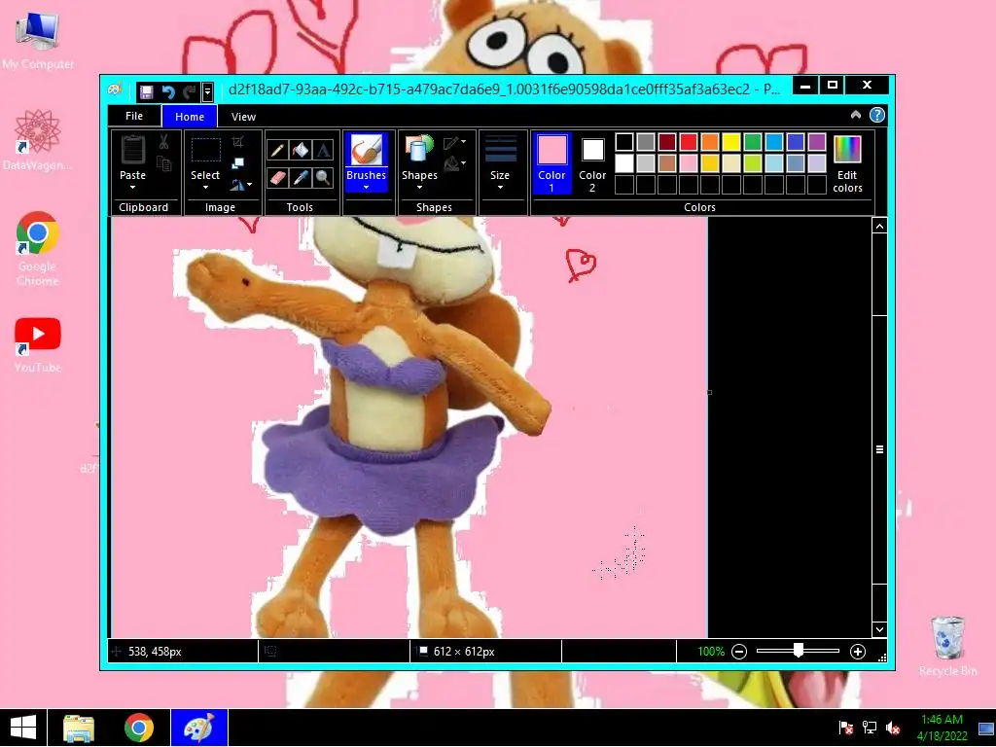Screen dimensions: 996x747
Task: Open Chrome from the taskbar
Action: (x=138, y=728)
